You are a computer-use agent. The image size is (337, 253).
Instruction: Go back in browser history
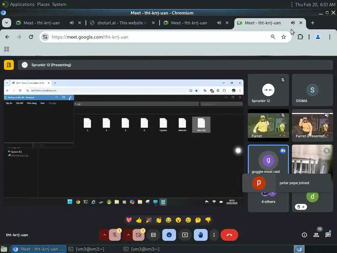(7, 37)
